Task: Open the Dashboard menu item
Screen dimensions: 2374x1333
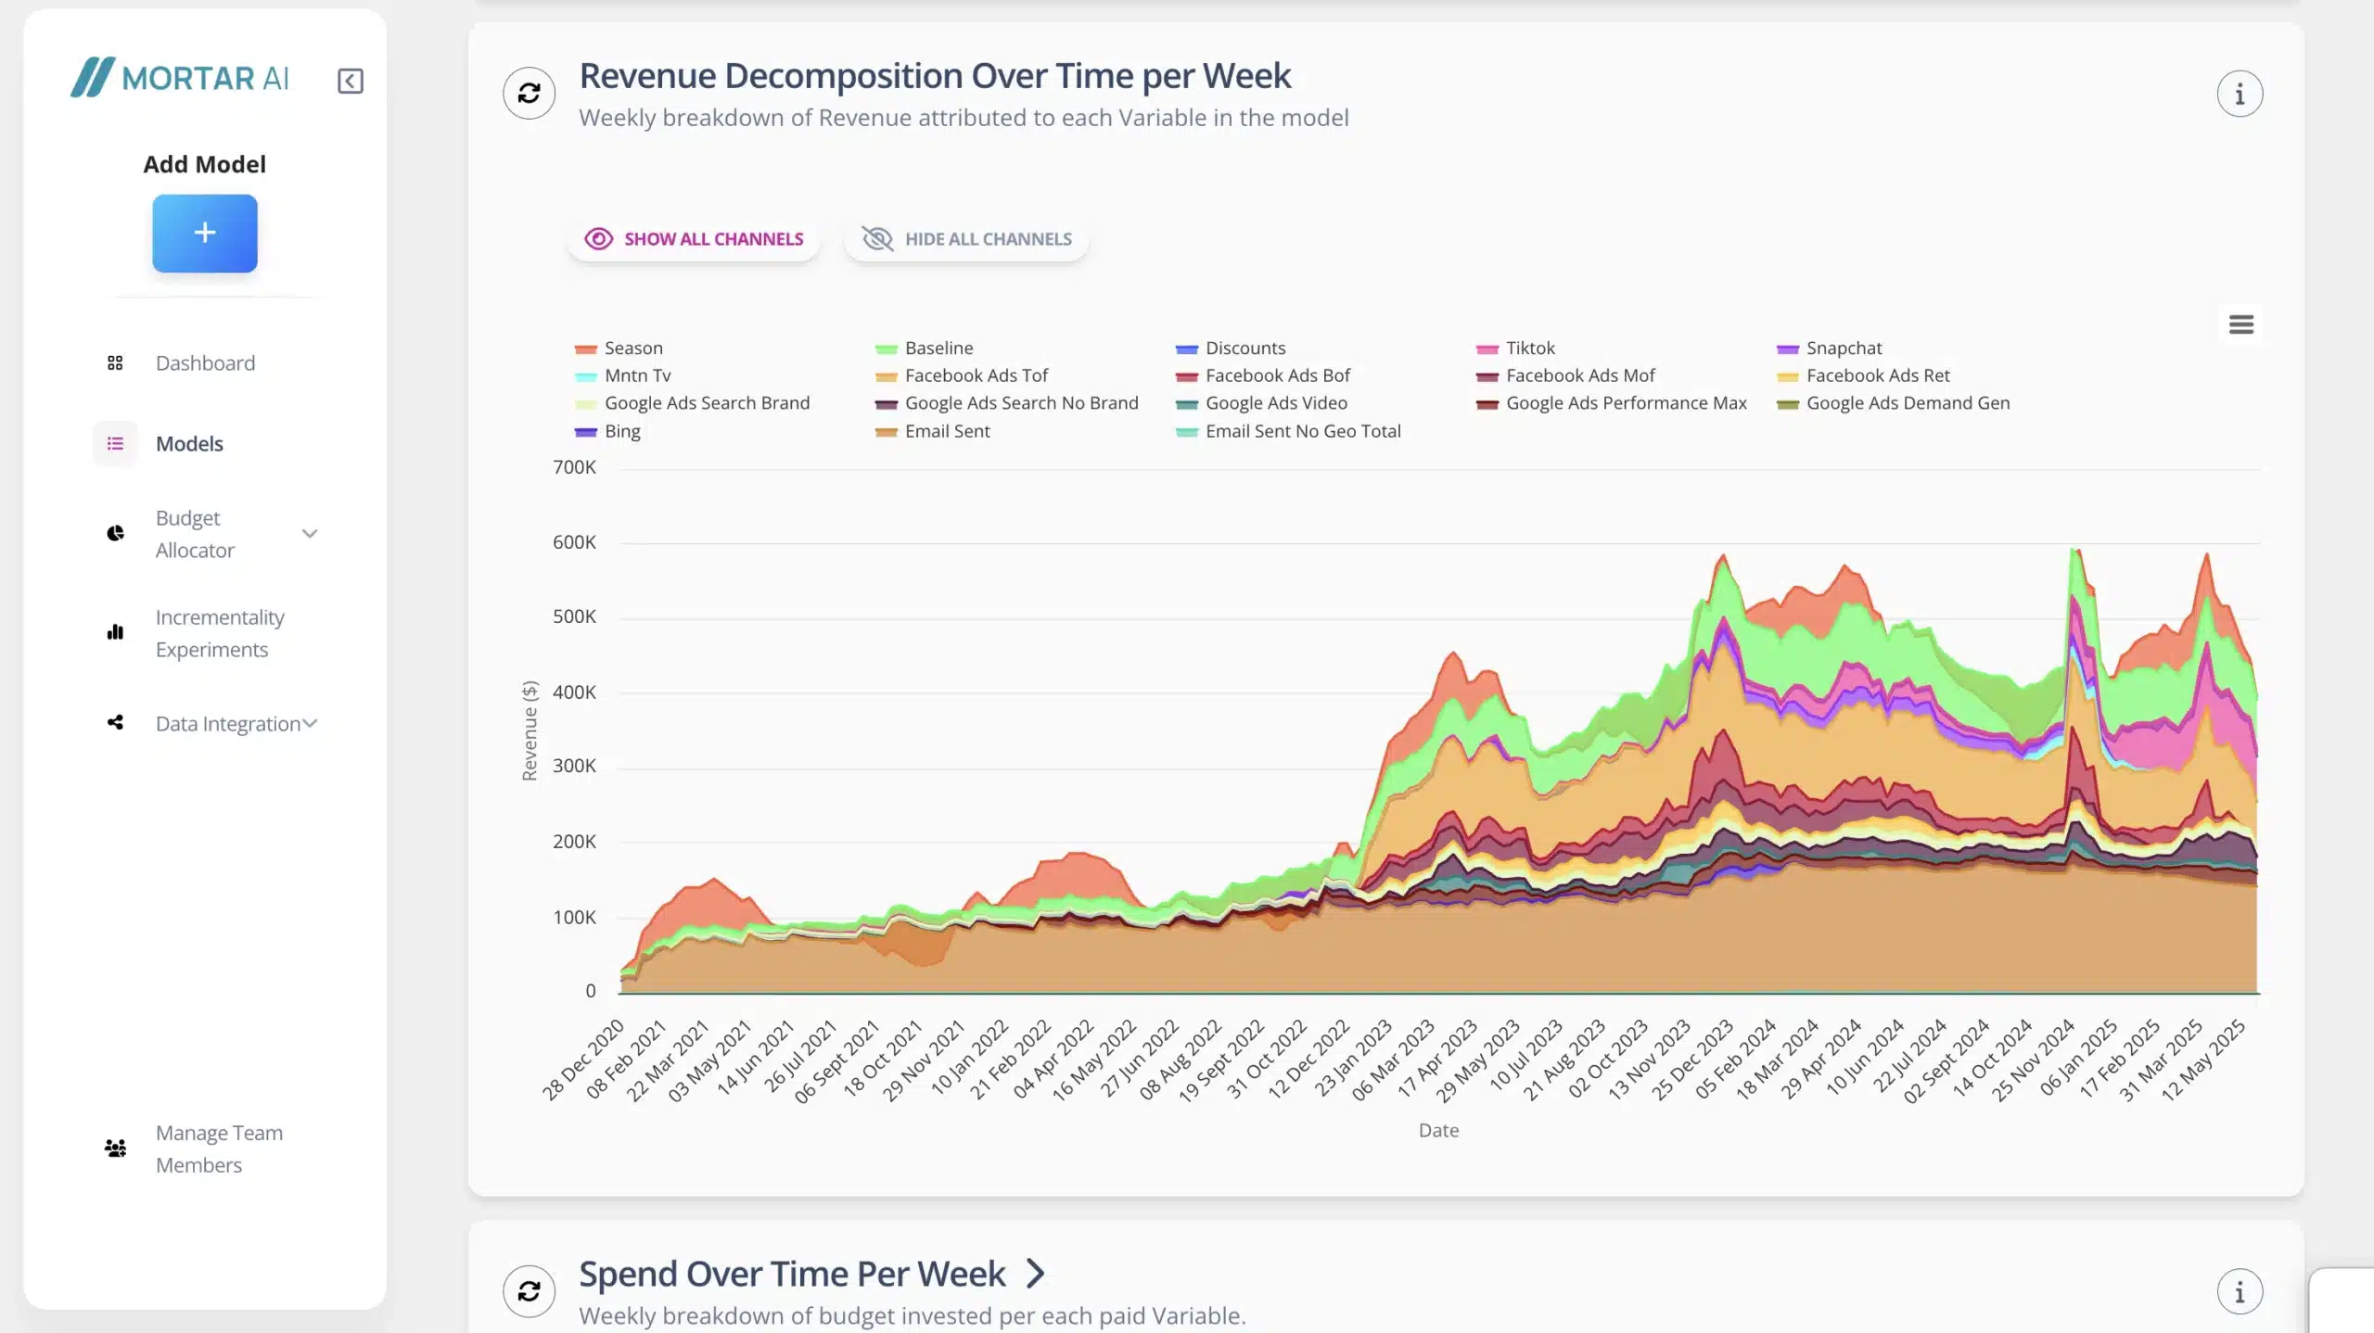Action: (205, 363)
